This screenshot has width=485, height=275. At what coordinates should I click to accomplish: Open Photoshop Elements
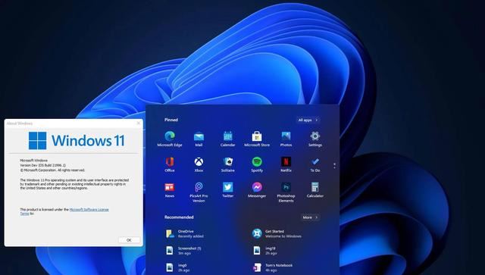pyautogui.click(x=286, y=192)
